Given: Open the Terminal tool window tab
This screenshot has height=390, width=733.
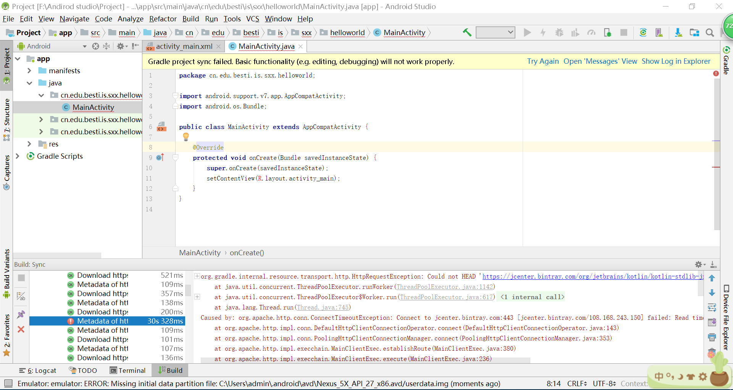Looking at the screenshot, I should tap(128, 371).
